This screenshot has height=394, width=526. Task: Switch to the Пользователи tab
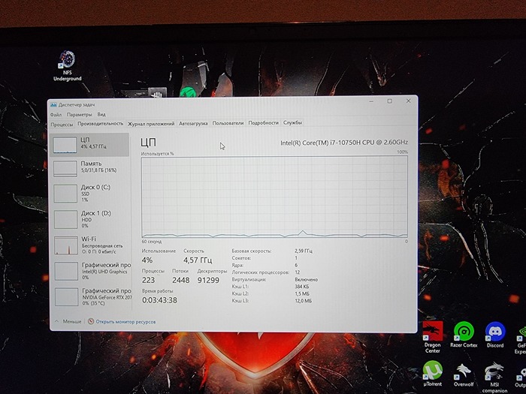click(228, 123)
